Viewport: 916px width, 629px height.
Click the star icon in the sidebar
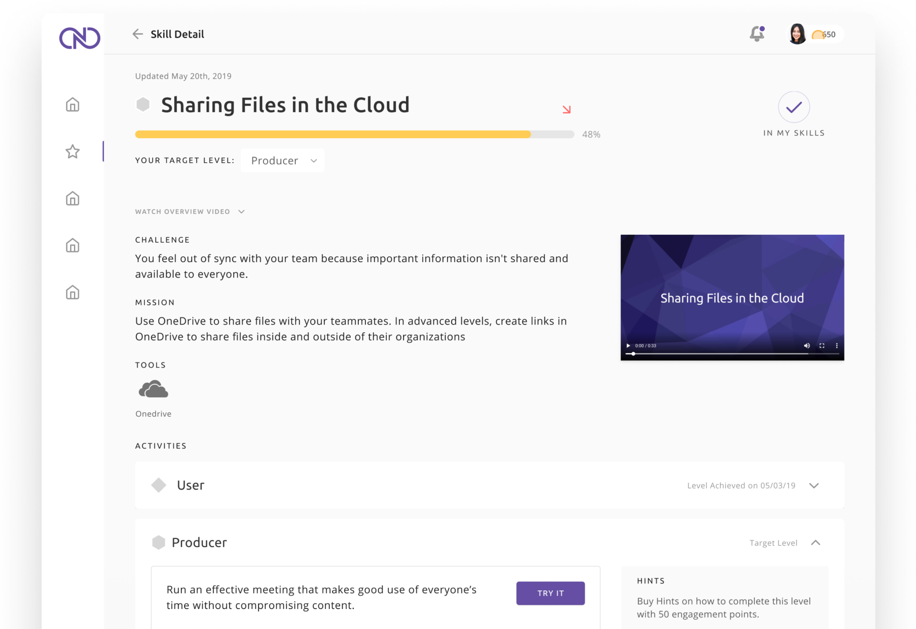coord(73,151)
